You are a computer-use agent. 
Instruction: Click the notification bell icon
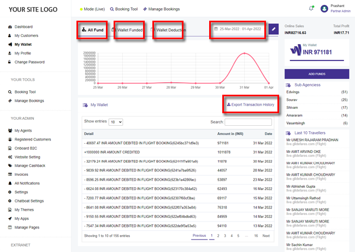coord(312,9)
